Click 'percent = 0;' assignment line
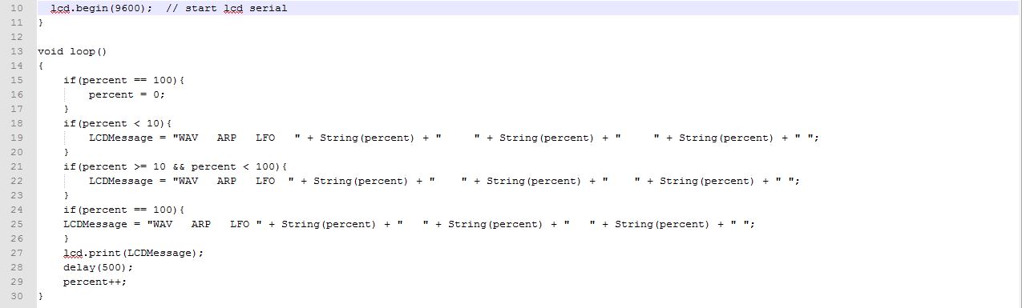The width and height of the screenshot is (1022, 308). [x=127, y=94]
